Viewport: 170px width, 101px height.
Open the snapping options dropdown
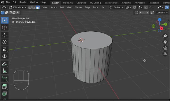[139, 7]
